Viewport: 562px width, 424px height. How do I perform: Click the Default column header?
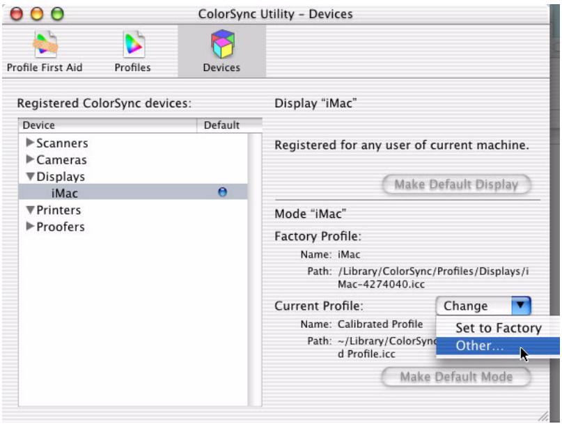click(221, 125)
